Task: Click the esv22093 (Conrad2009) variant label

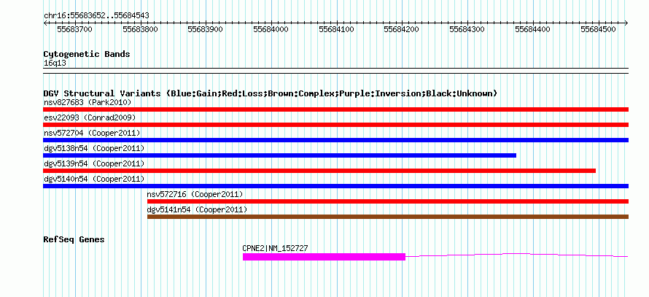Action: [x=90, y=117]
